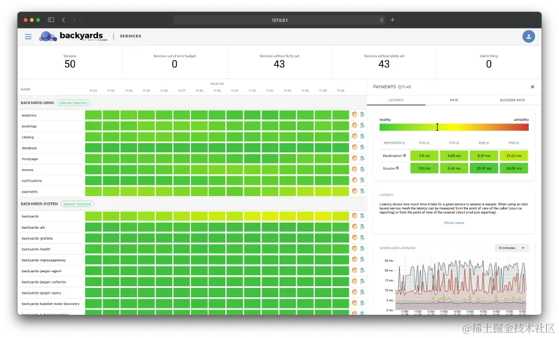Expand the 10 minutes time range dropdown

511,248
